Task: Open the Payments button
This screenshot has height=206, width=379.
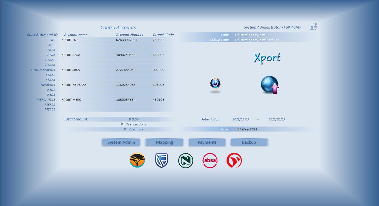Action: 207,142
